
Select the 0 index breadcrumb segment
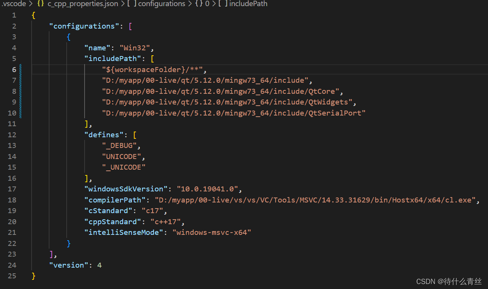207,4
